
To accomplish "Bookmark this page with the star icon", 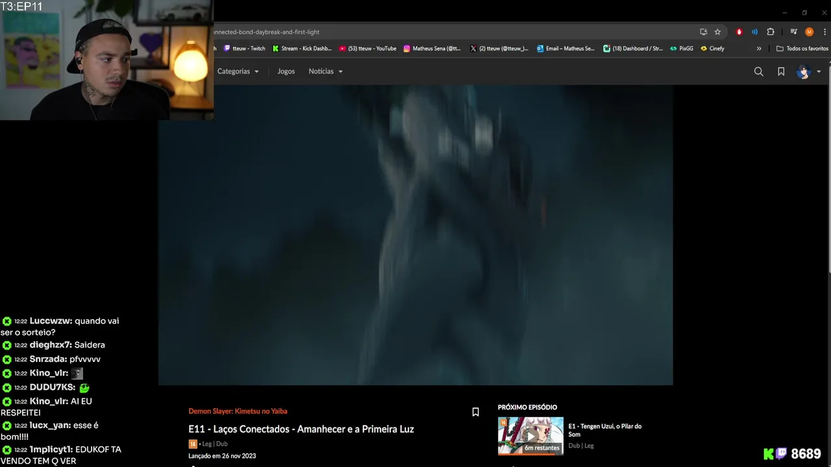I will (717, 32).
